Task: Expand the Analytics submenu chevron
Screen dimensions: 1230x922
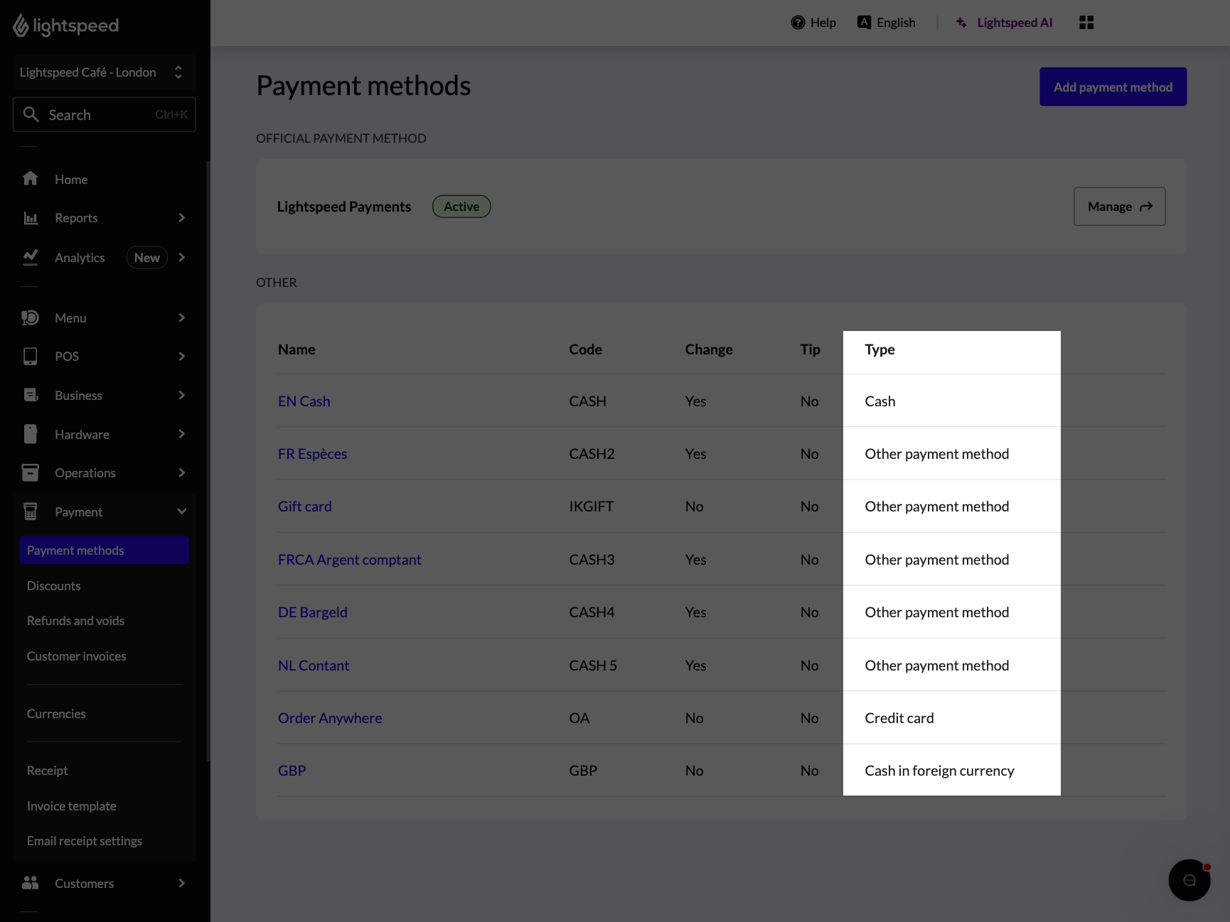Action: (x=181, y=257)
